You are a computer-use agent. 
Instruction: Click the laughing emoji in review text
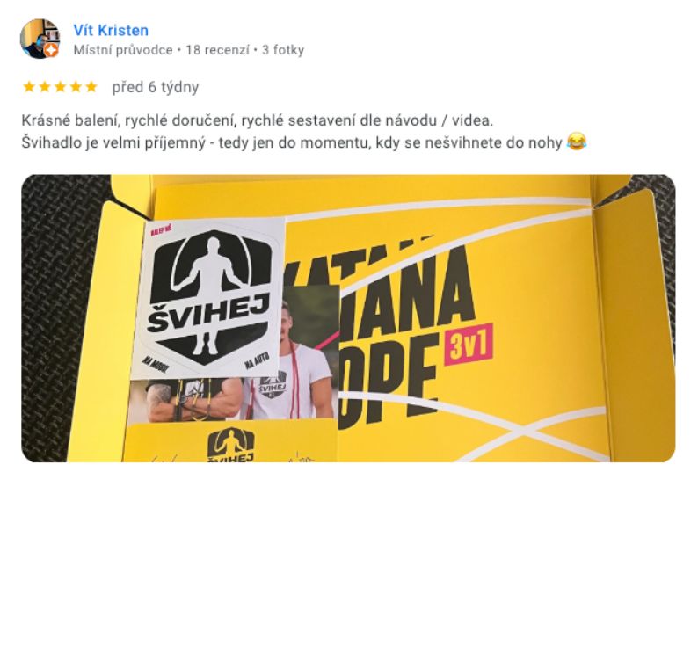pos(577,142)
